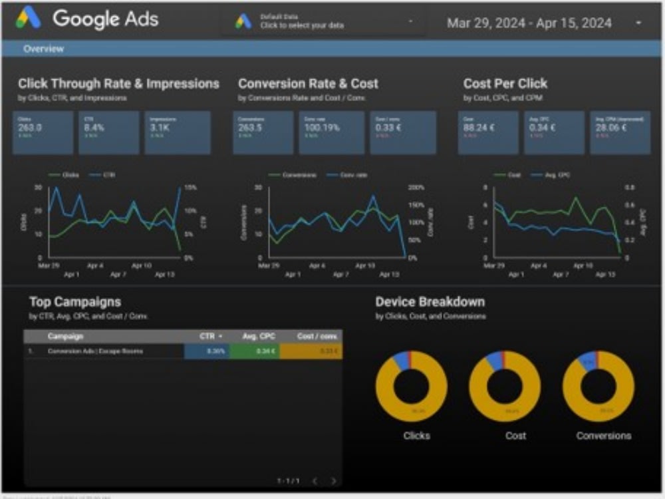Image resolution: width=665 pixels, height=499 pixels.
Task: Click the Device Breakdown heading
Action: (430, 301)
